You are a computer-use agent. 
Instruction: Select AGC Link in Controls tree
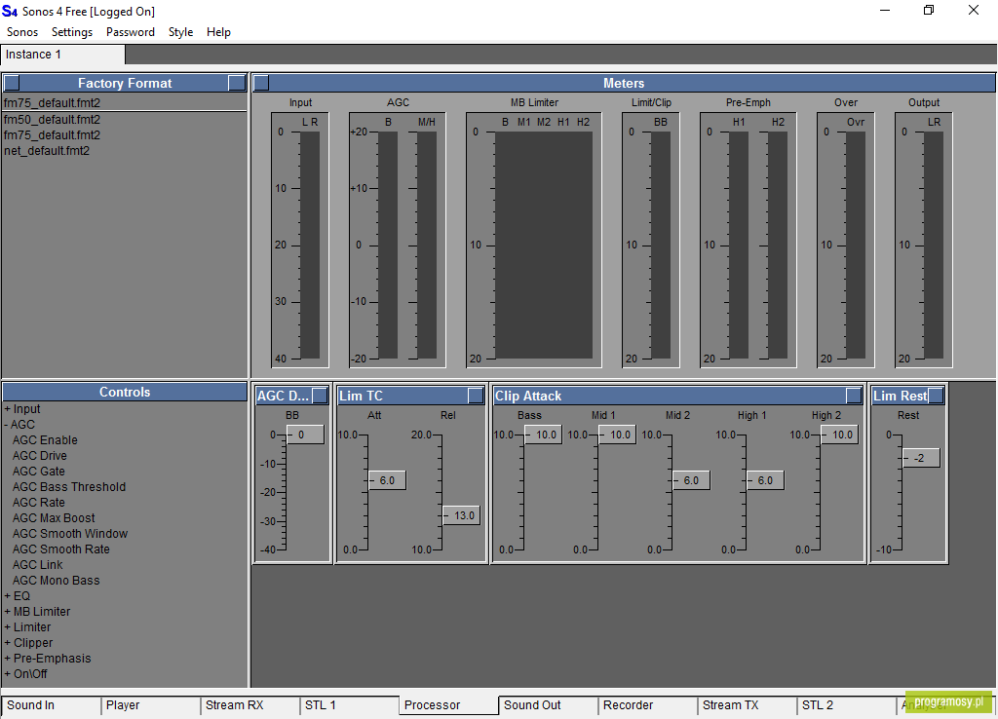[x=38, y=565]
